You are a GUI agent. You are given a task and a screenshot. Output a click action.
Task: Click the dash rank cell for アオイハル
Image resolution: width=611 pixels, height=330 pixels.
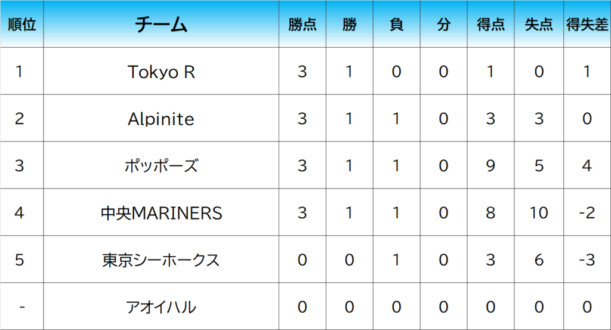point(22,307)
